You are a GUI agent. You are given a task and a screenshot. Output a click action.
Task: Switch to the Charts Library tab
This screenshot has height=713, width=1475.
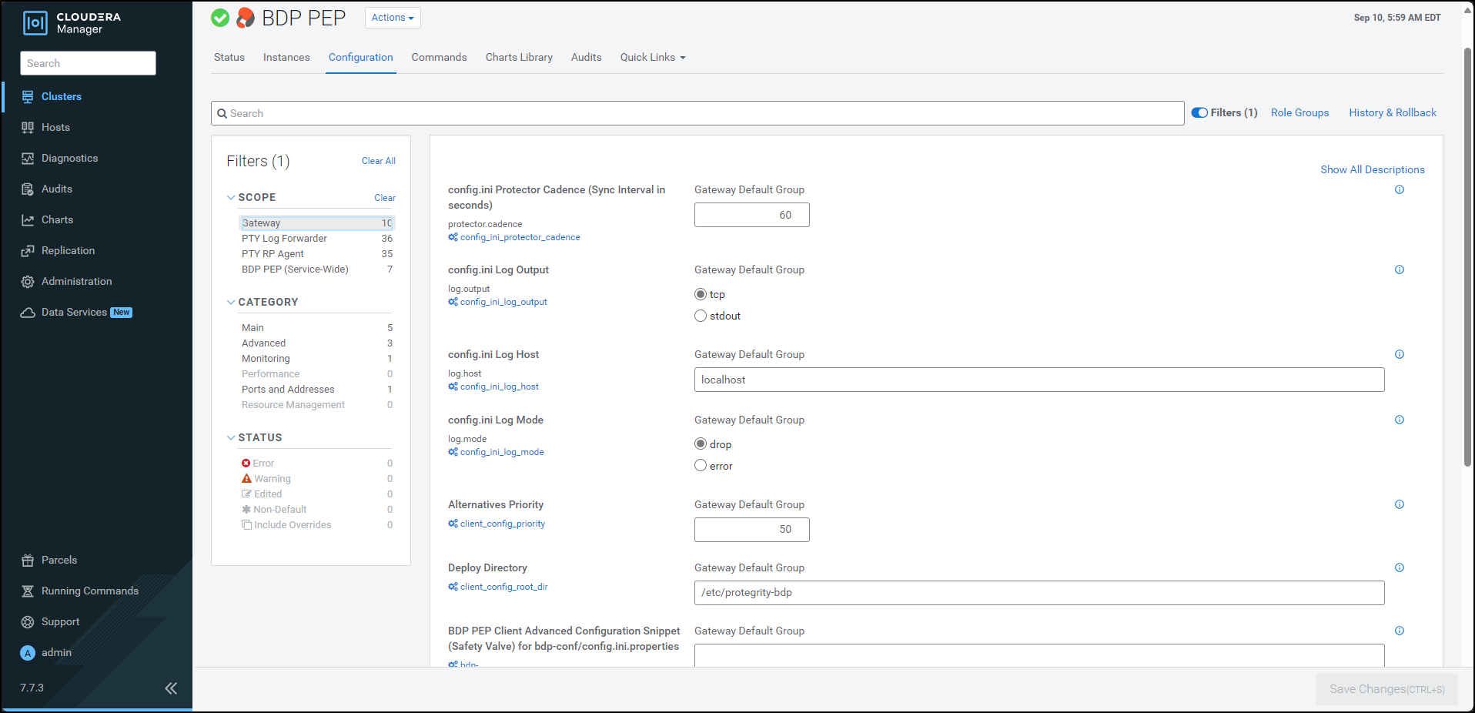pyautogui.click(x=519, y=58)
